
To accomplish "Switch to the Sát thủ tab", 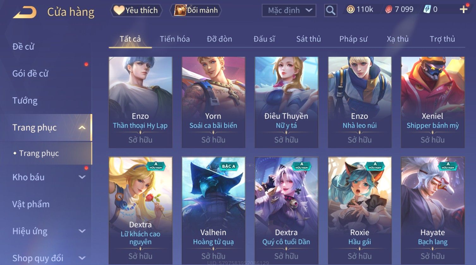I will click(308, 39).
